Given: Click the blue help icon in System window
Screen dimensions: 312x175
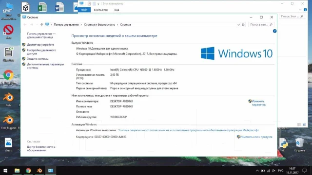Looking at the screenshot, I should tap(274, 31).
